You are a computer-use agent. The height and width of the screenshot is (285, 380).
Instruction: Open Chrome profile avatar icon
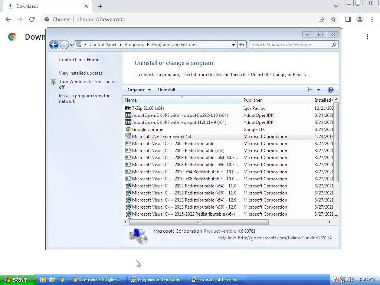point(360,19)
